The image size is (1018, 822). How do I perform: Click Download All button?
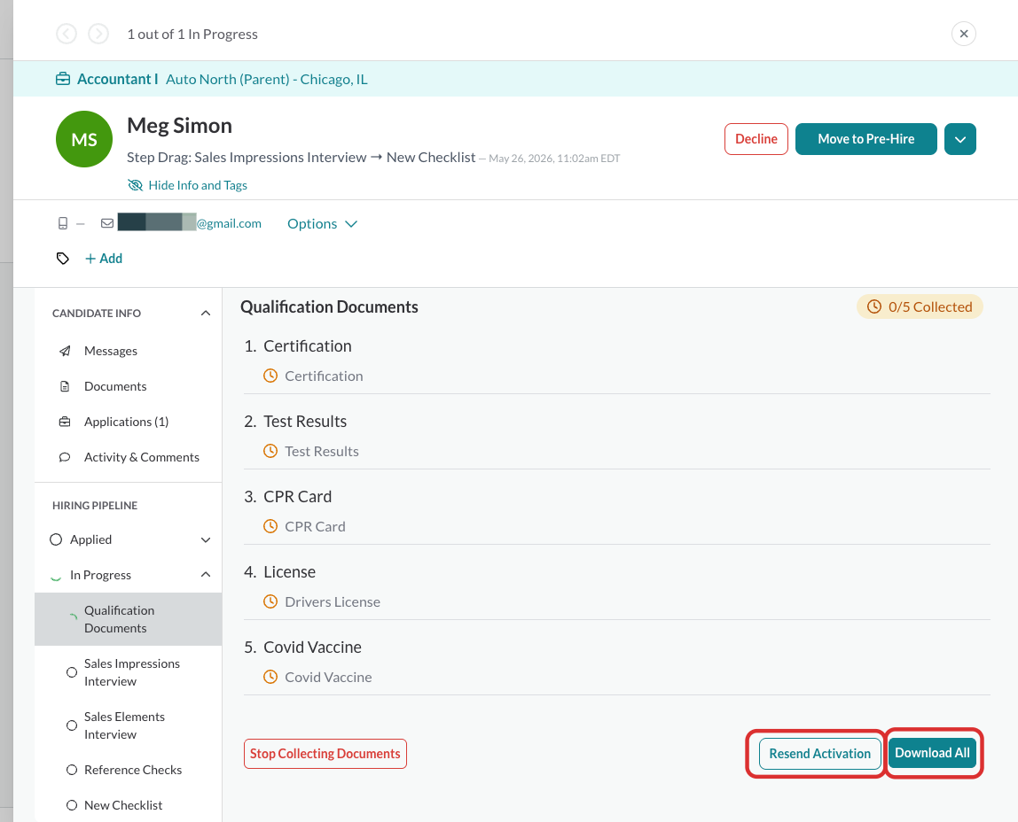click(x=932, y=753)
